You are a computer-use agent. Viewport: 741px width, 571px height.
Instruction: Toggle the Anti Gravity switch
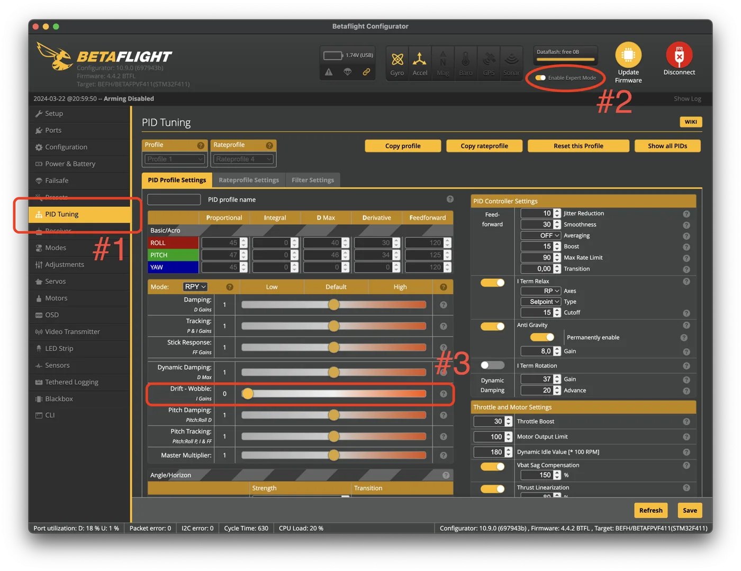point(492,327)
